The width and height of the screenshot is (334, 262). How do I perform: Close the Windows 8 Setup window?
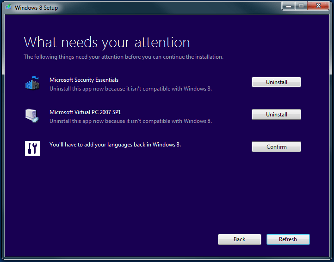click(x=318, y=6)
